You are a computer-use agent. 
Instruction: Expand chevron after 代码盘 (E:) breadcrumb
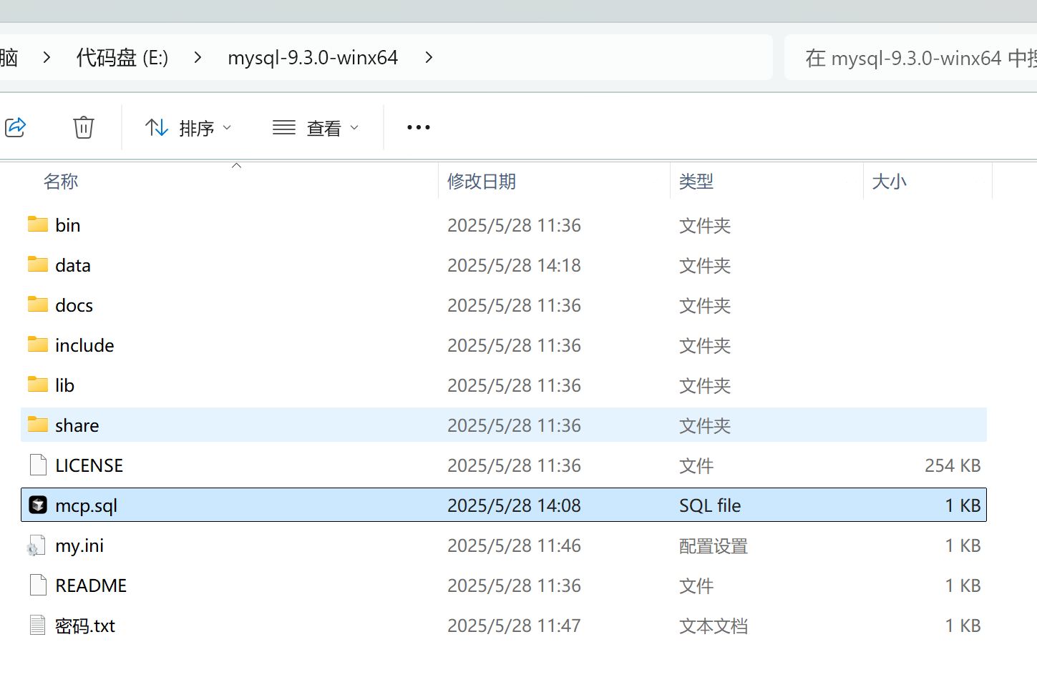click(x=198, y=57)
